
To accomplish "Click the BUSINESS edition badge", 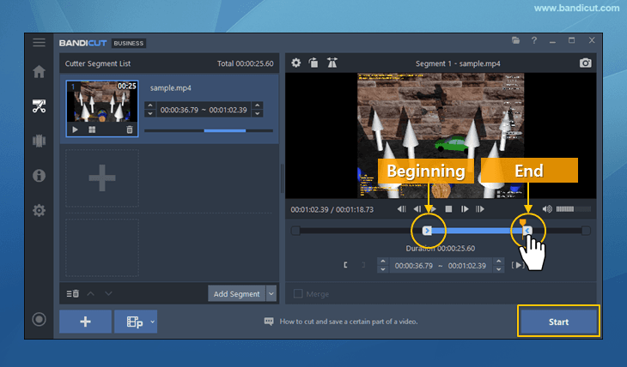I will tap(128, 43).
